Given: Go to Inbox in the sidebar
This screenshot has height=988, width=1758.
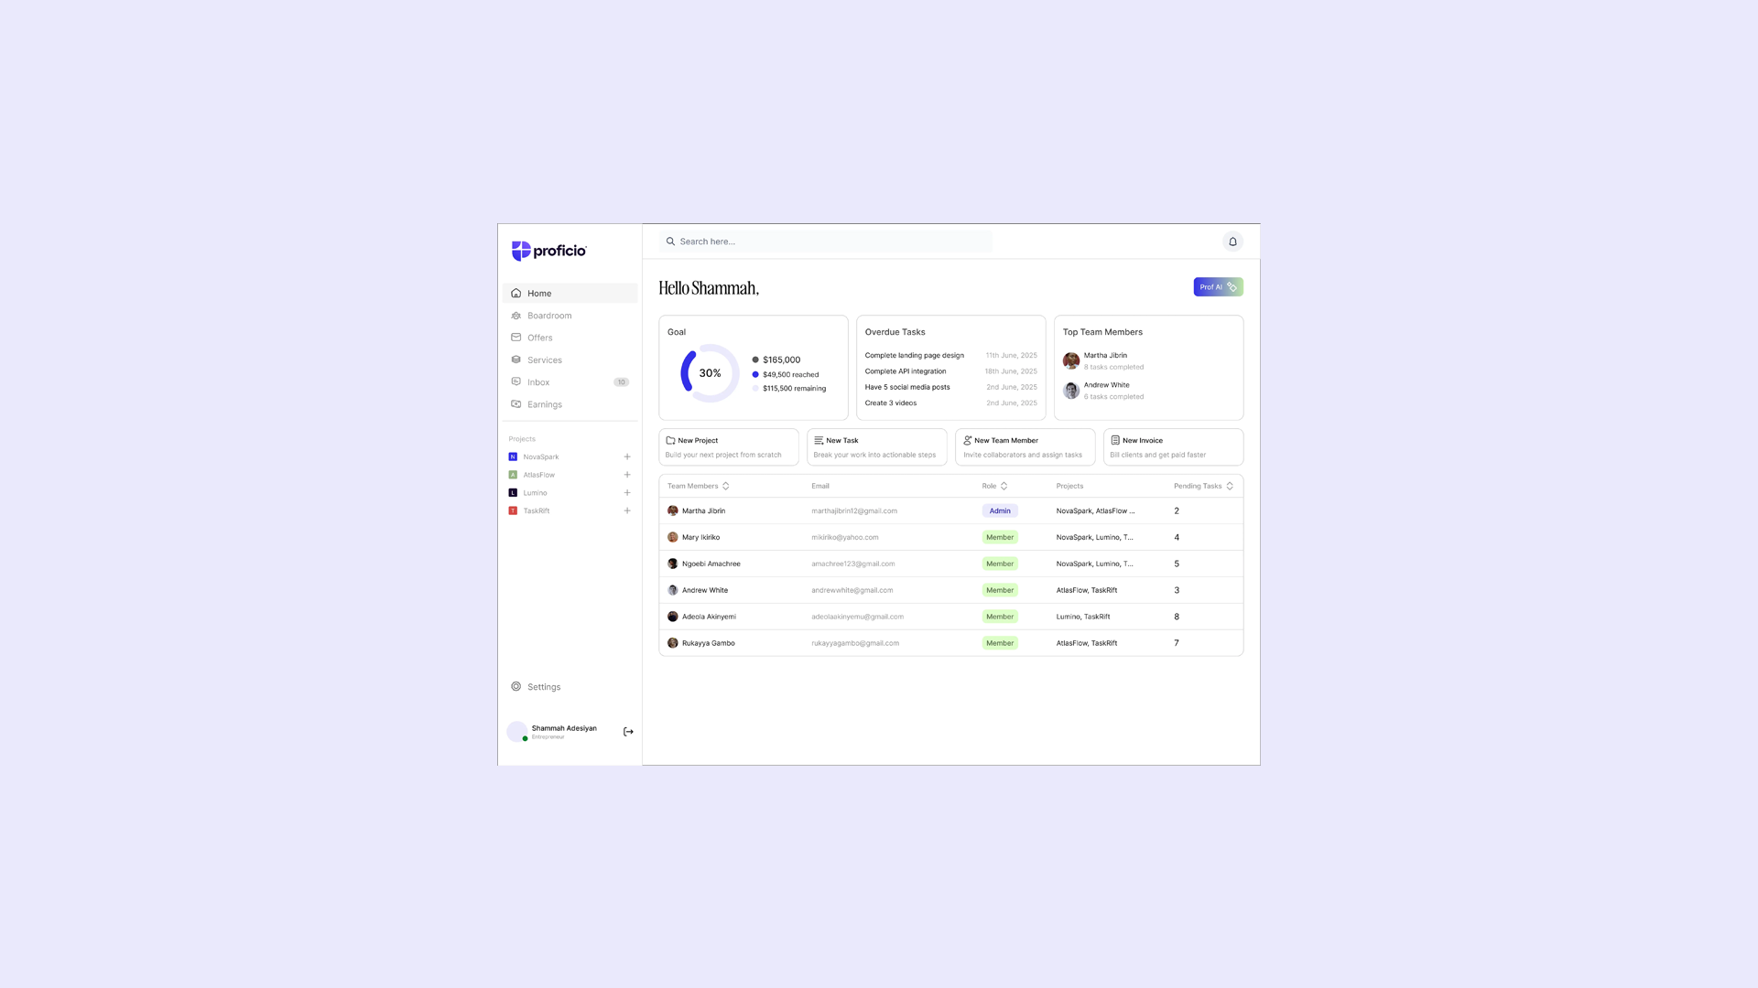Looking at the screenshot, I should pyautogui.click(x=538, y=382).
